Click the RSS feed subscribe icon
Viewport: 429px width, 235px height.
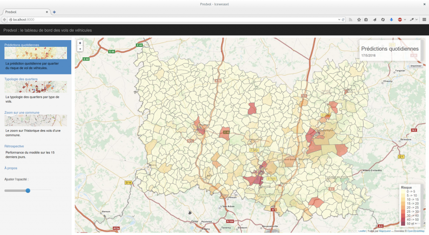click(351, 20)
